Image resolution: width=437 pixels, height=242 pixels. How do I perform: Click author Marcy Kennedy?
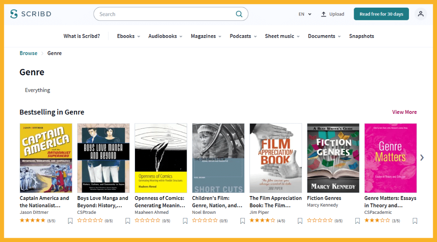[x=322, y=205]
